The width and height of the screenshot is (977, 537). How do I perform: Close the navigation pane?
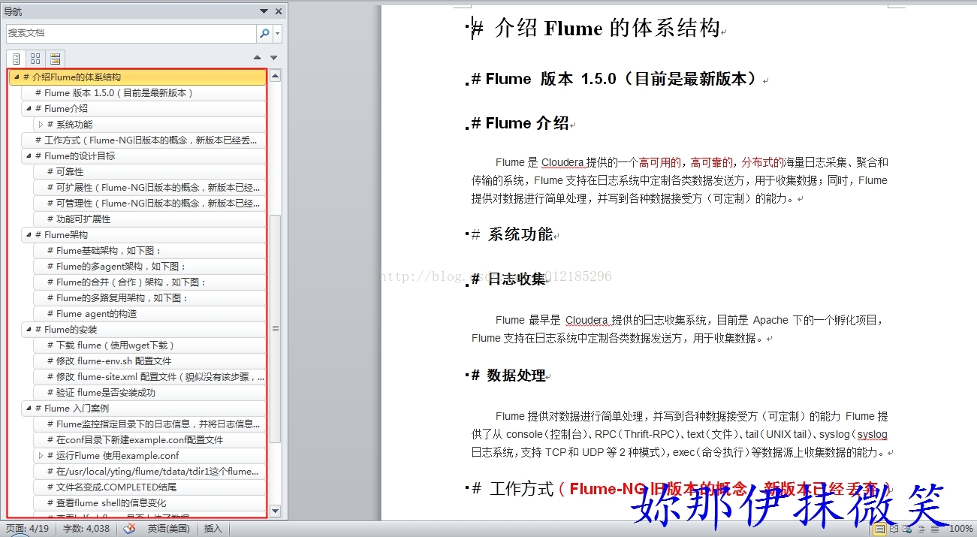click(x=279, y=11)
